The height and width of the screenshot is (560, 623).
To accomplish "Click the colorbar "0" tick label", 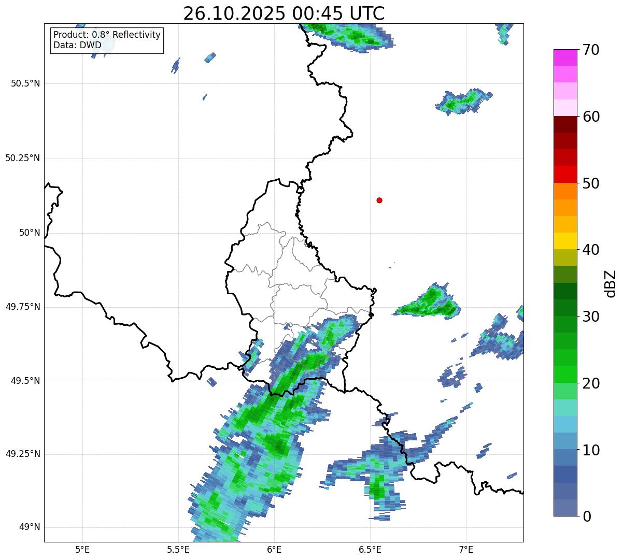I will tap(587, 516).
